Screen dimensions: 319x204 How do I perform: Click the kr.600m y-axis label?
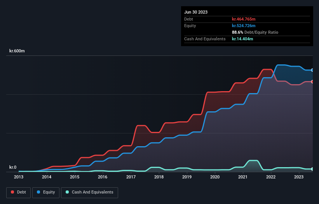(17, 51)
